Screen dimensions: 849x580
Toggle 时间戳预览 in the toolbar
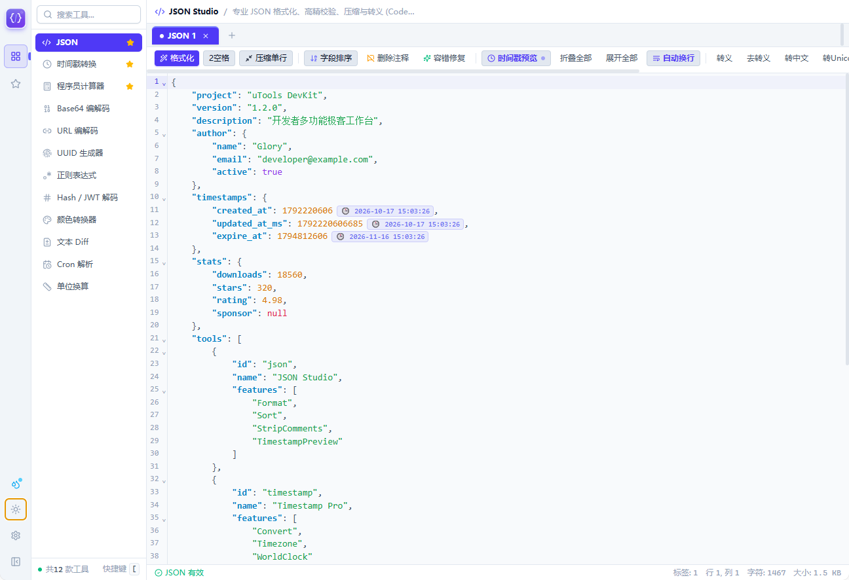(x=516, y=58)
